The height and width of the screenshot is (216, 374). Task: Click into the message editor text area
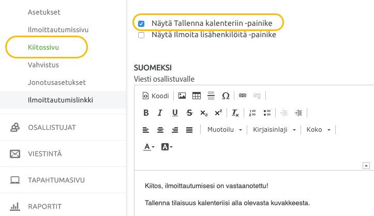254,193
